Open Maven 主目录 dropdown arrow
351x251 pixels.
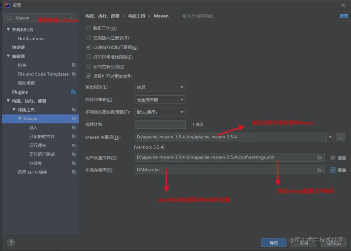coord(330,137)
